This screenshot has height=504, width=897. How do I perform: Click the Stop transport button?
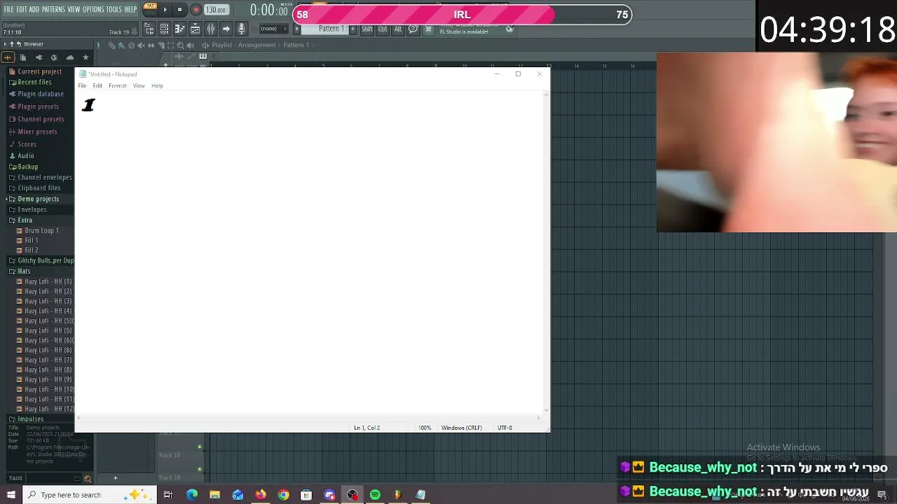(179, 10)
